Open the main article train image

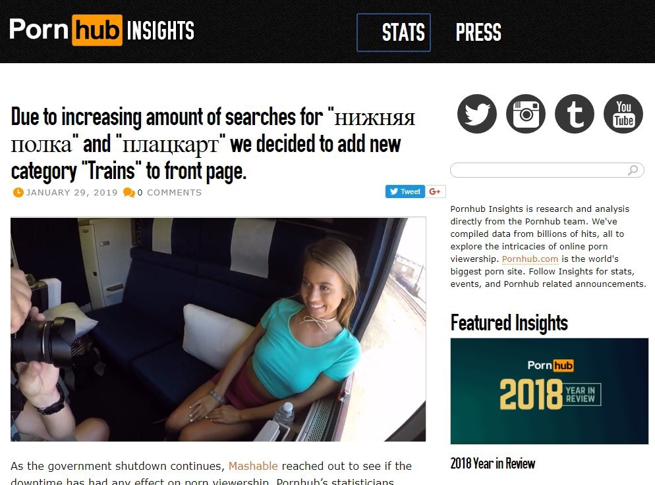[218, 329]
